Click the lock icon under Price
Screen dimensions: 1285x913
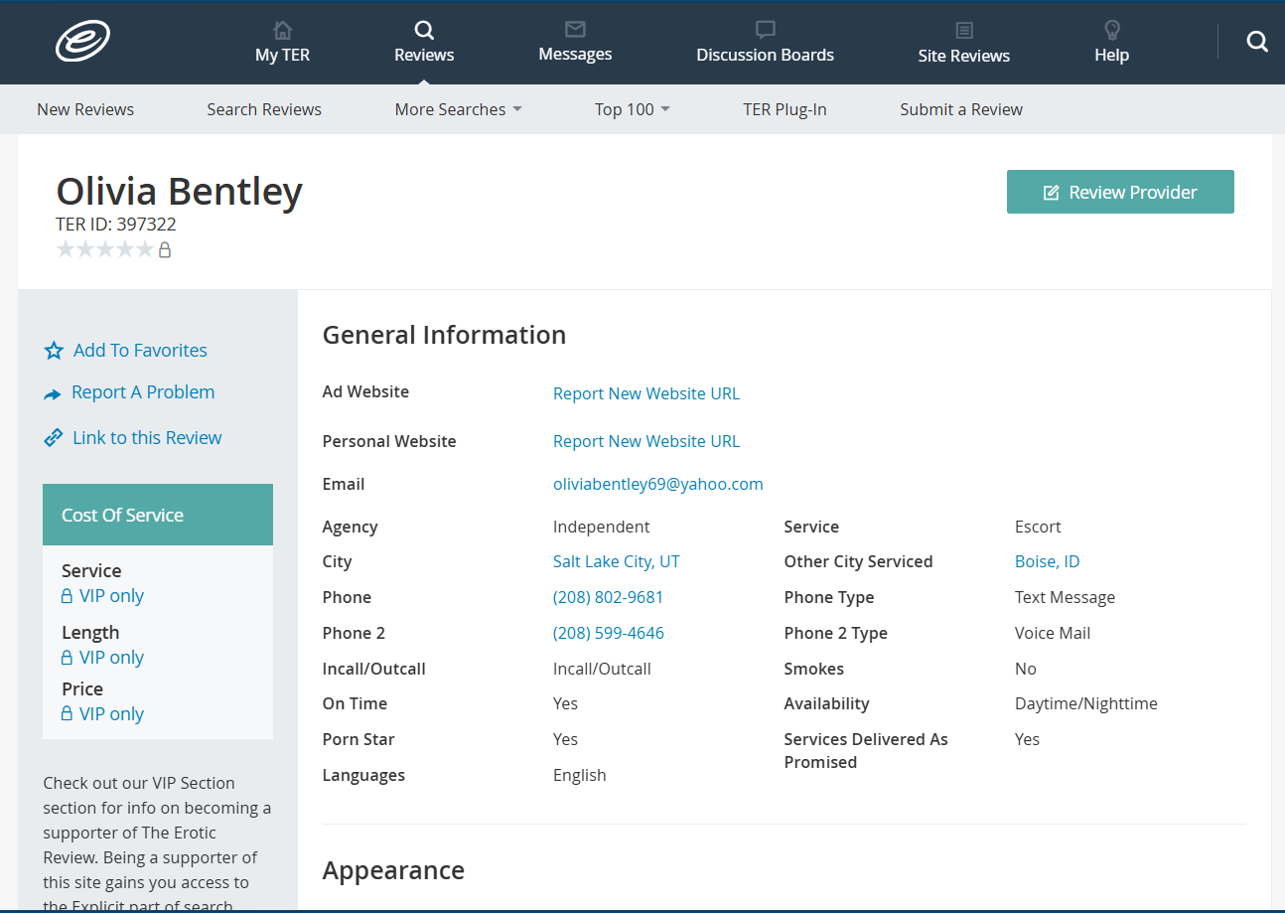click(x=67, y=714)
